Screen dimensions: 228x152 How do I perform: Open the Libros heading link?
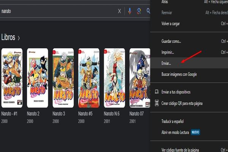tap(8, 37)
